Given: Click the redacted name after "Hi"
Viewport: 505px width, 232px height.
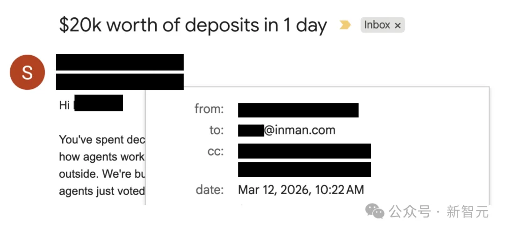Looking at the screenshot, I should click(x=98, y=103).
